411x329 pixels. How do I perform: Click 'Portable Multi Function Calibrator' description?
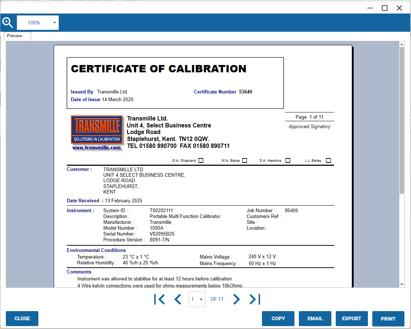(x=185, y=217)
